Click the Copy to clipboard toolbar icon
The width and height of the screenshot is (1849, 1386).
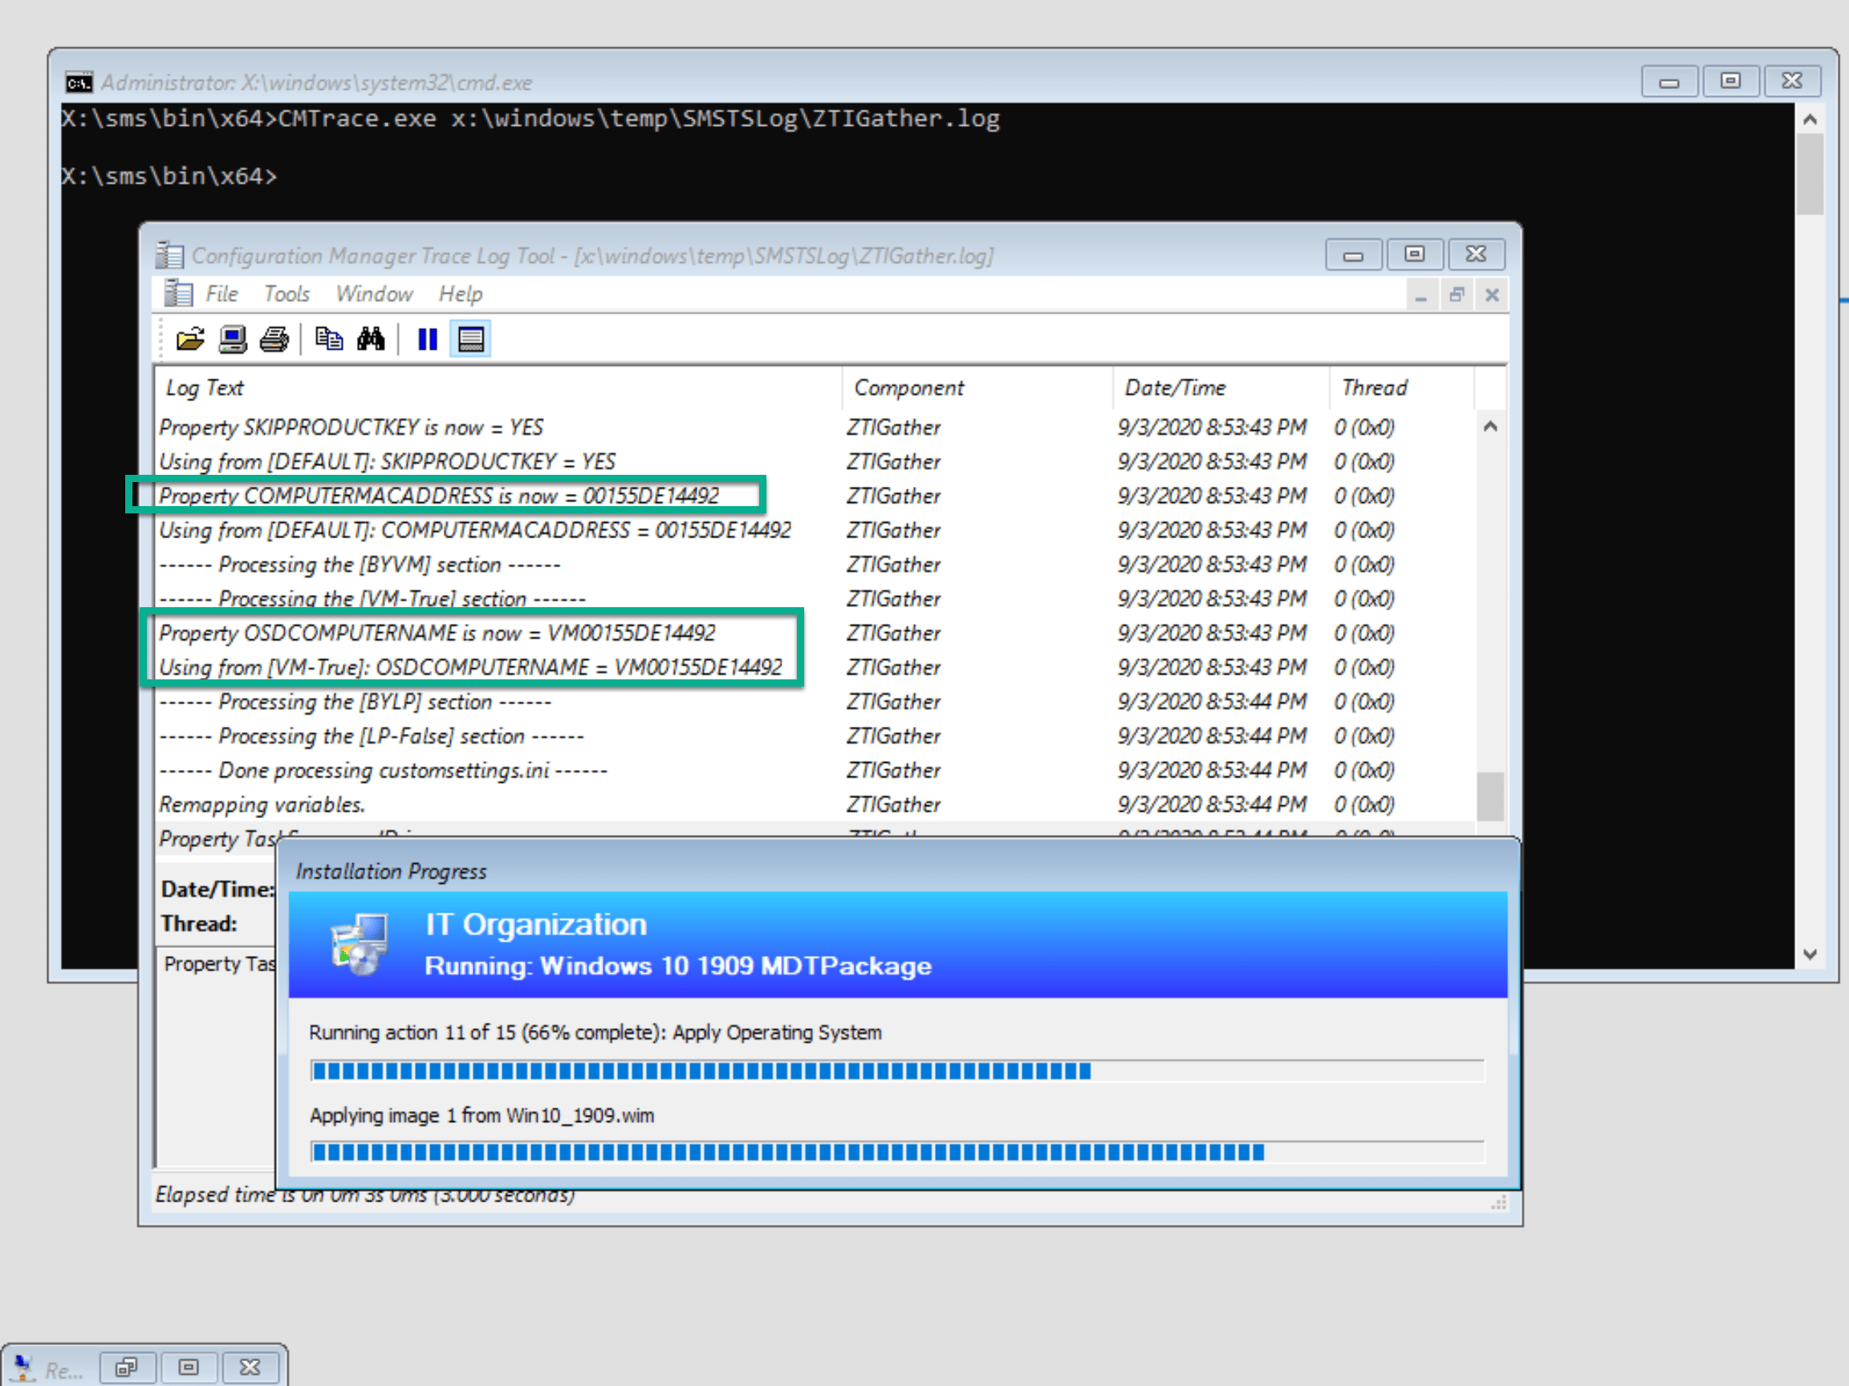pyautogui.click(x=328, y=339)
